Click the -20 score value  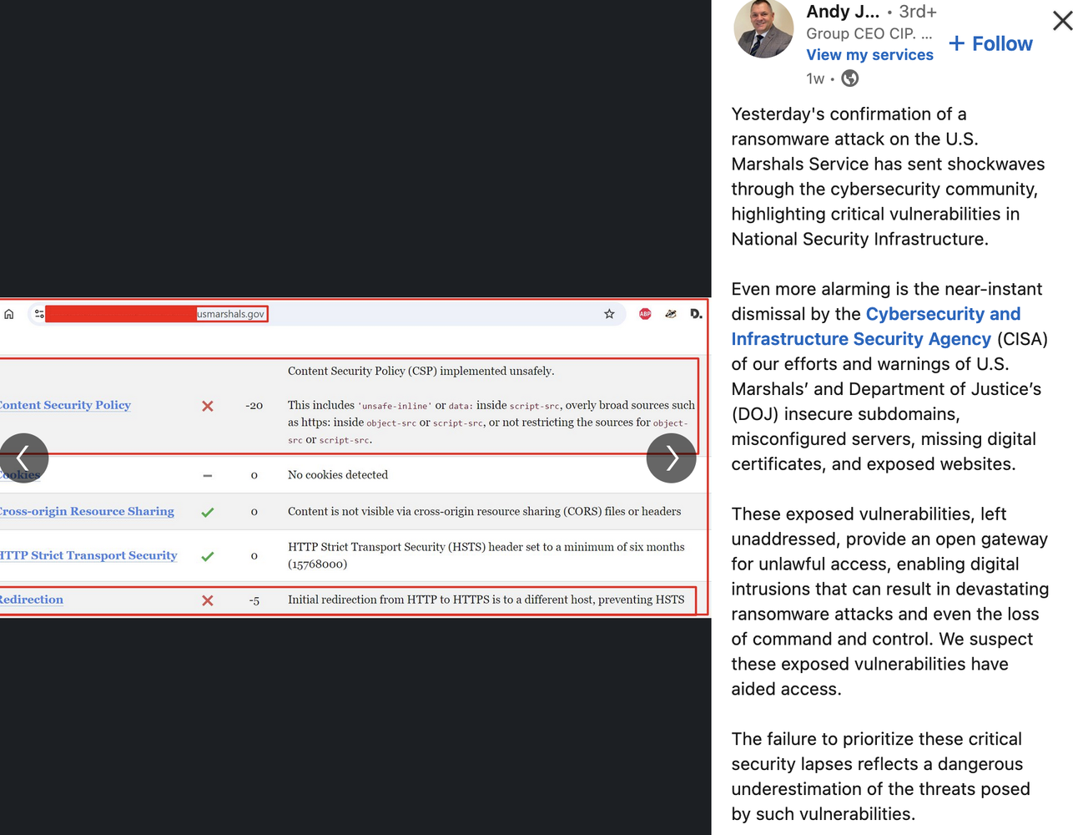[254, 406]
